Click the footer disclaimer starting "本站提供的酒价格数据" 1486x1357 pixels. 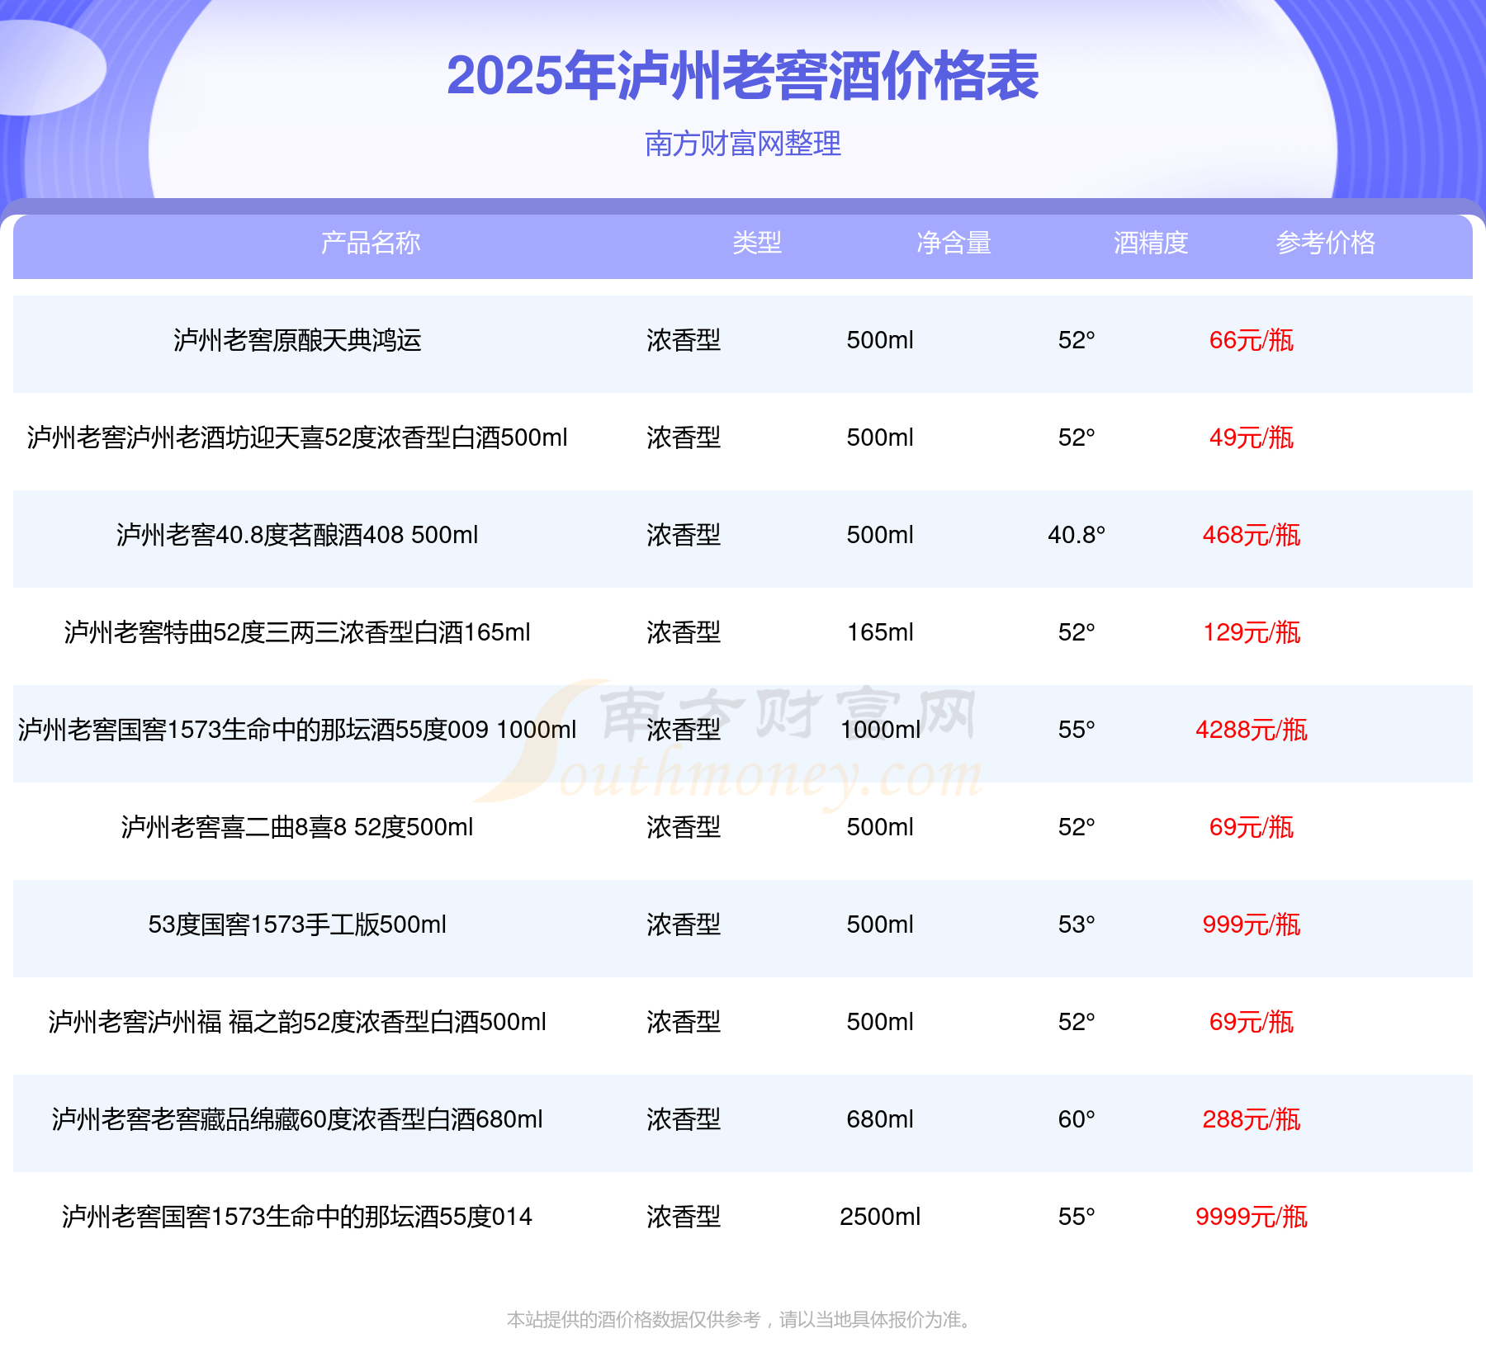pyautogui.click(x=742, y=1320)
